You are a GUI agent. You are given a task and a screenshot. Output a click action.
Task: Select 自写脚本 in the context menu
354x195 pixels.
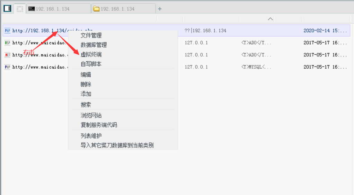click(x=91, y=64)
